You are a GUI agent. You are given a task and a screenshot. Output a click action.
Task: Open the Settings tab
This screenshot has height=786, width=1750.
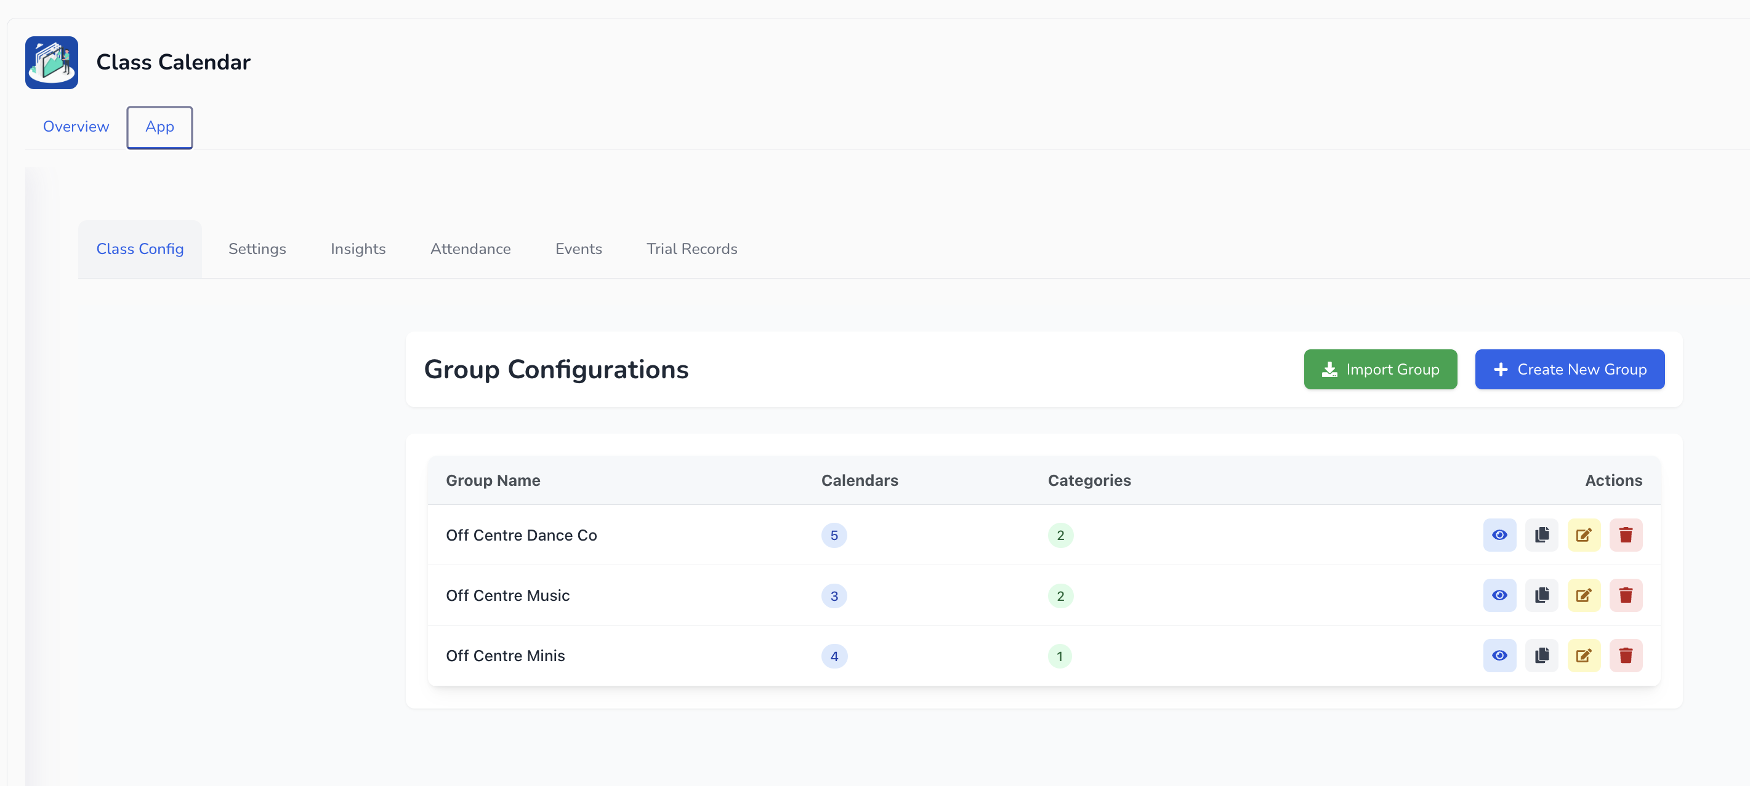257,249
